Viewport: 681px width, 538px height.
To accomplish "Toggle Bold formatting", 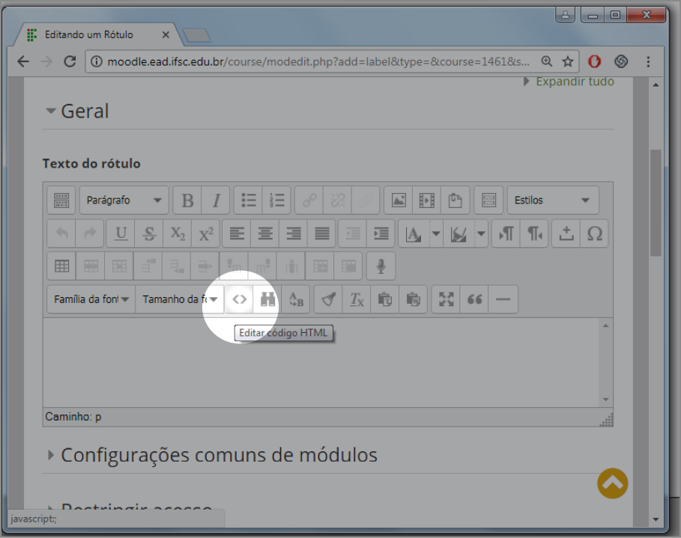I will [x=187, y=201].
